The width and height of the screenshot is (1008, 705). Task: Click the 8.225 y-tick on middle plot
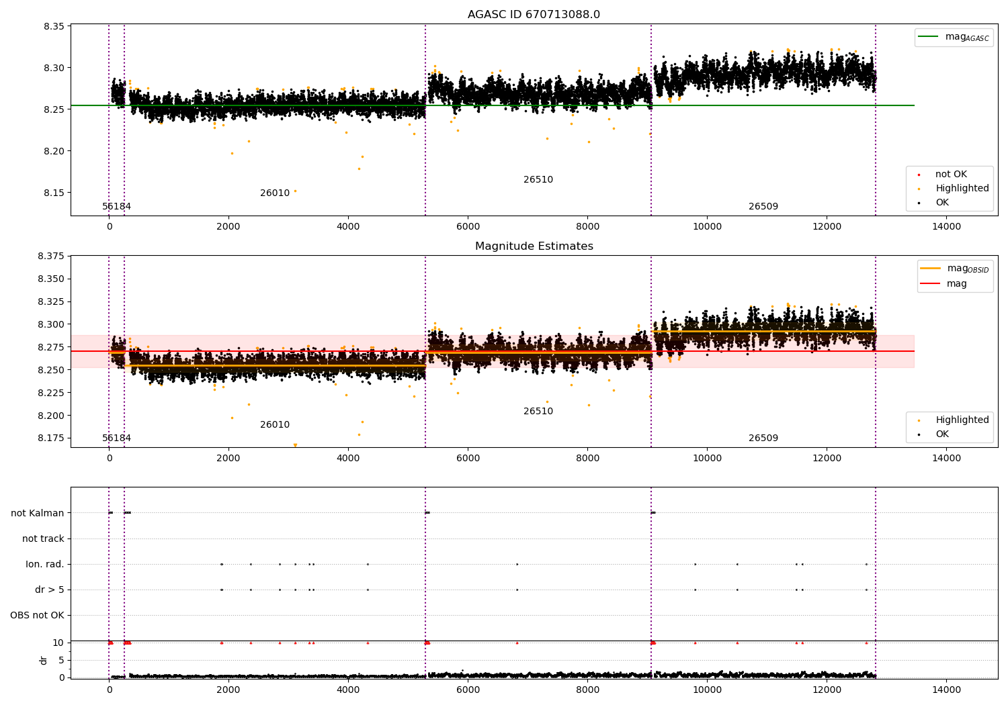(x=52, y=393)
